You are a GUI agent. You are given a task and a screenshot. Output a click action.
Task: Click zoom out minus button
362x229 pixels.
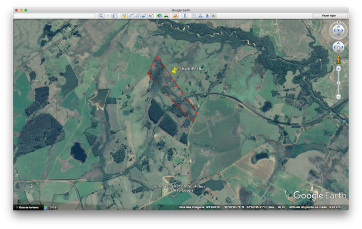[338, 97]
